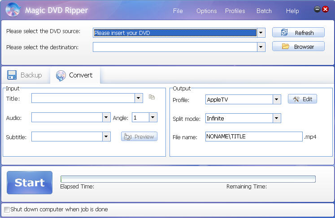
Task: Open the Angle dropdown
Action: 153,117
